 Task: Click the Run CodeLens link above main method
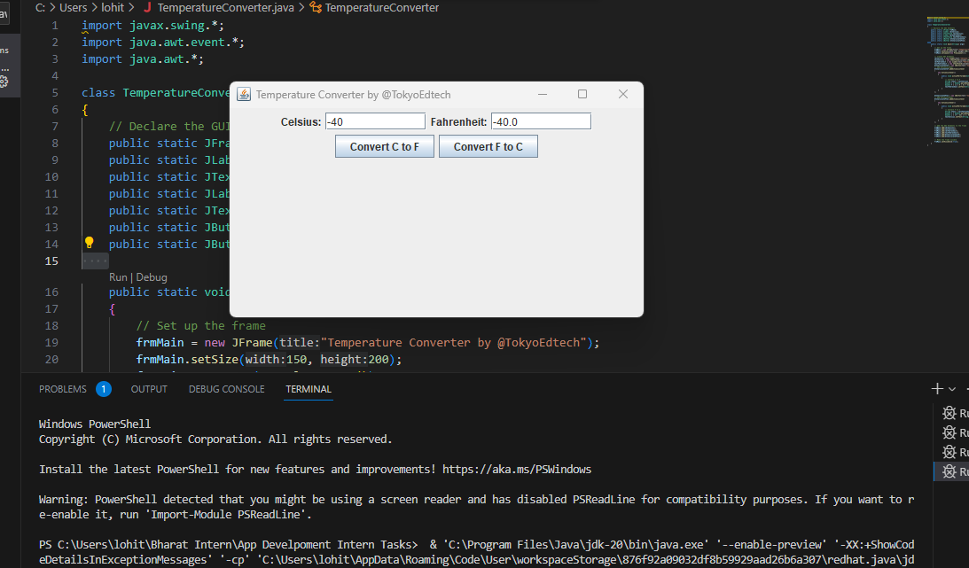point(116,276)
